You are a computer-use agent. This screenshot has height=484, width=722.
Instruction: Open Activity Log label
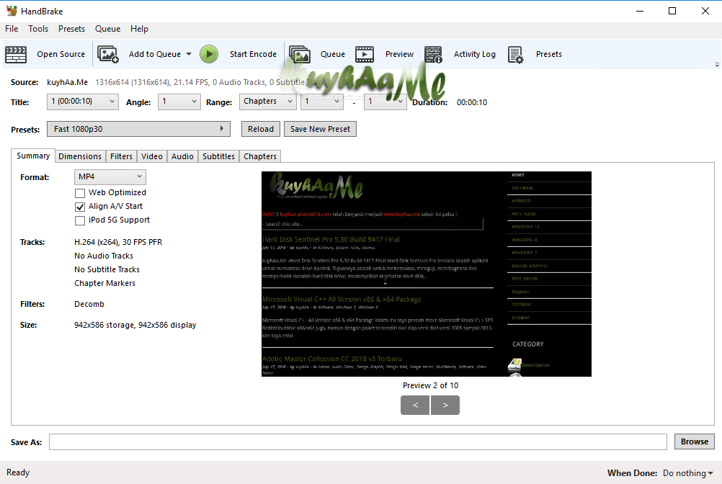[x=475, y=54]
